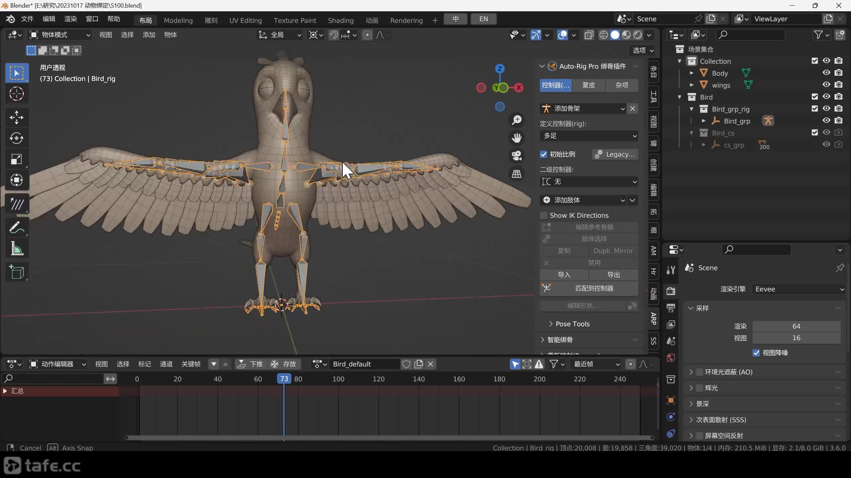Hide the wings object in viewport
Screen dimensions: 851x478
point(826,85)
